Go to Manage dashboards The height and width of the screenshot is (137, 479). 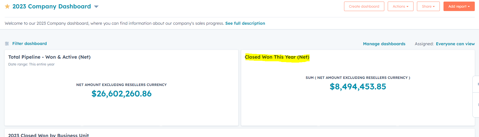click(x=384, y=44)
